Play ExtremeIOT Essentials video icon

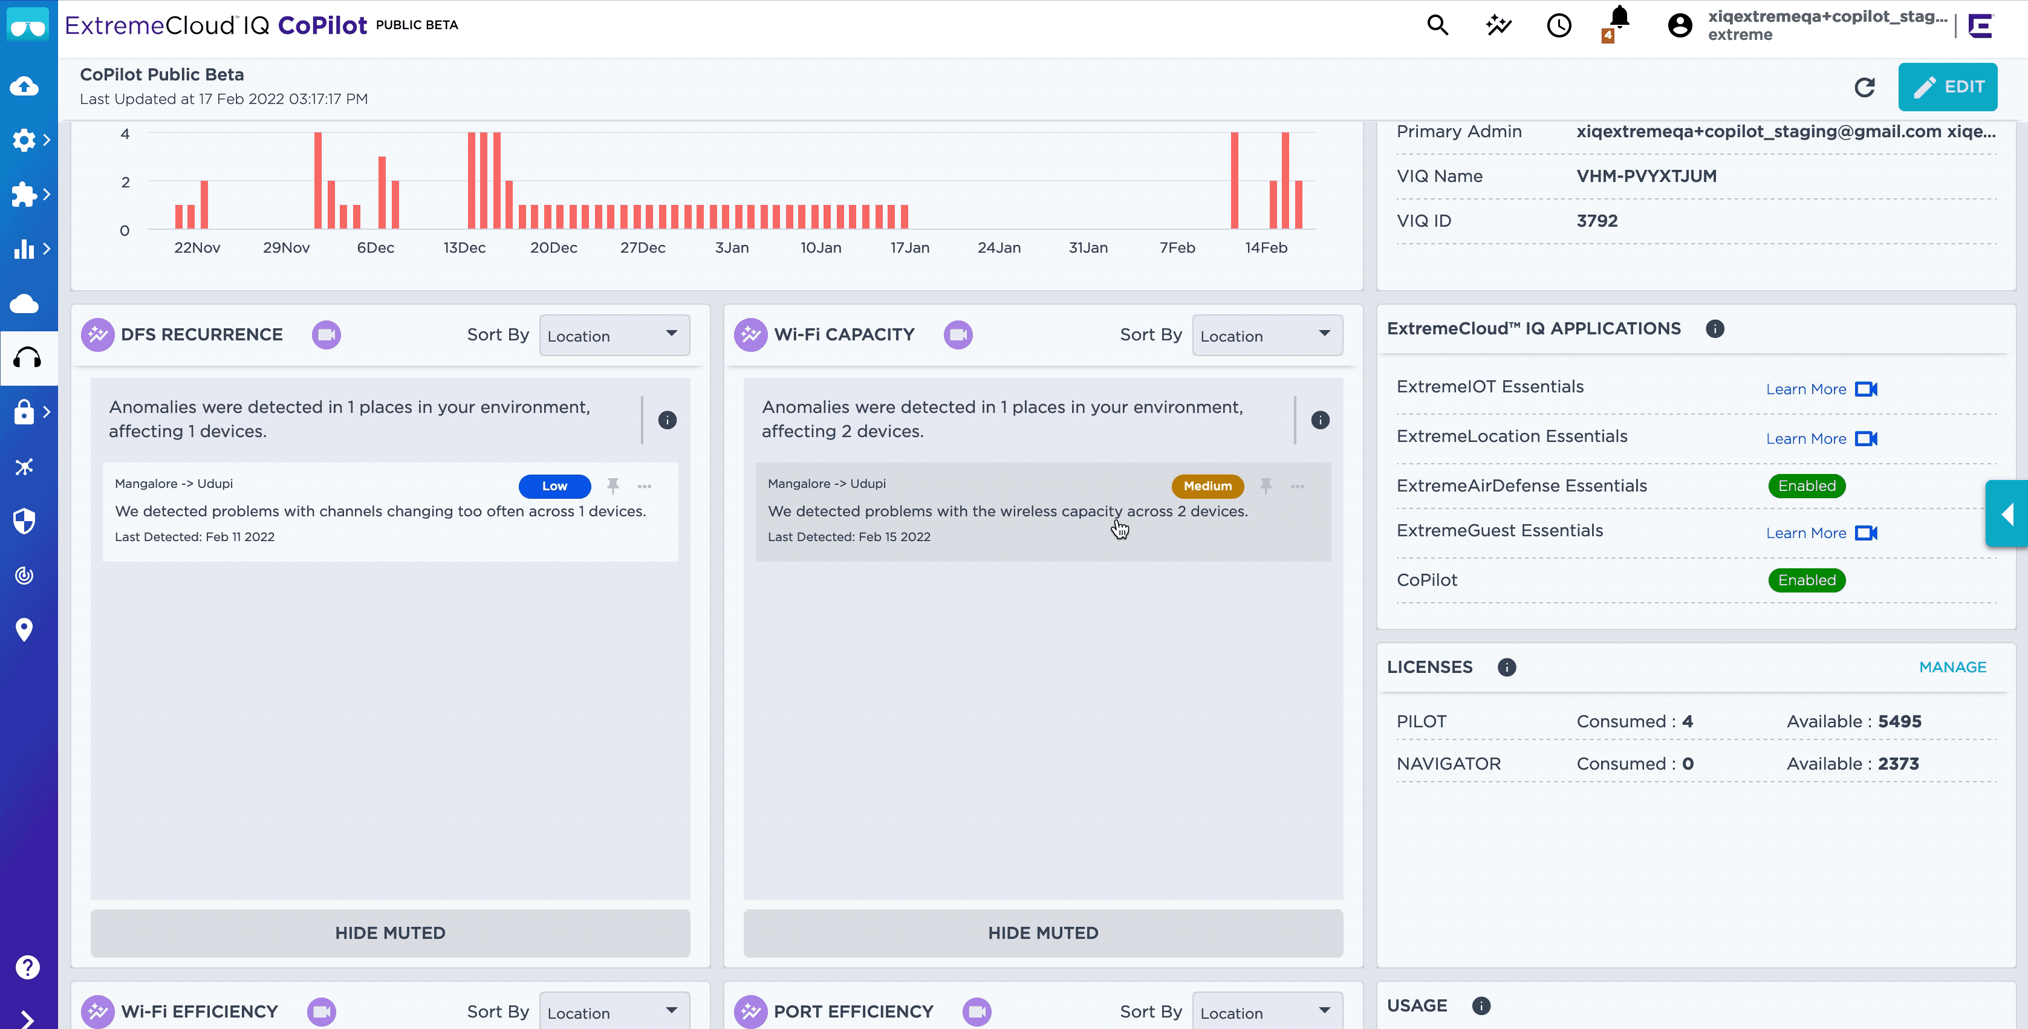tap(1866, 389)
